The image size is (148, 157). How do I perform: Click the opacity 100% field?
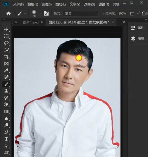coord(122,13)
